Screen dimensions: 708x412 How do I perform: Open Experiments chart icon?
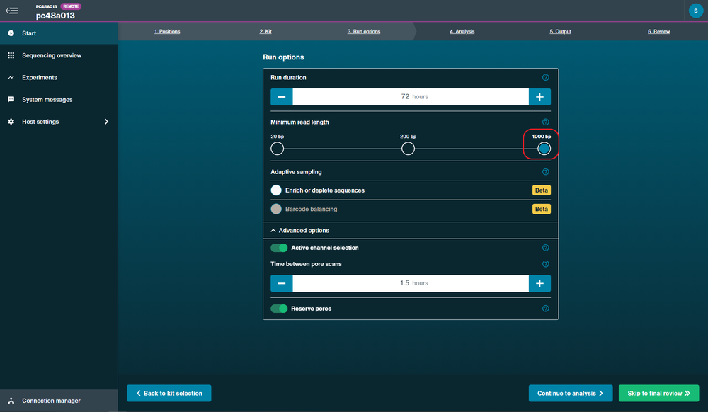click(11, 78)
